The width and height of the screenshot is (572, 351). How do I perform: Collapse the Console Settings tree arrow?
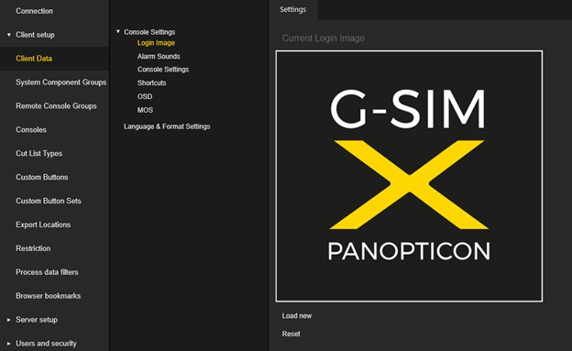[x=118, y=32]
